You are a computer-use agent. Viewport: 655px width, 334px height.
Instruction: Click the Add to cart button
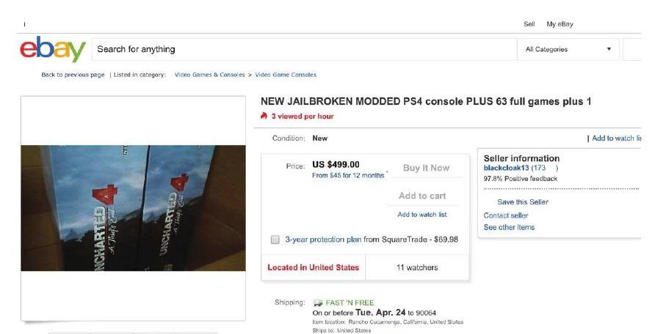[422, 196]
